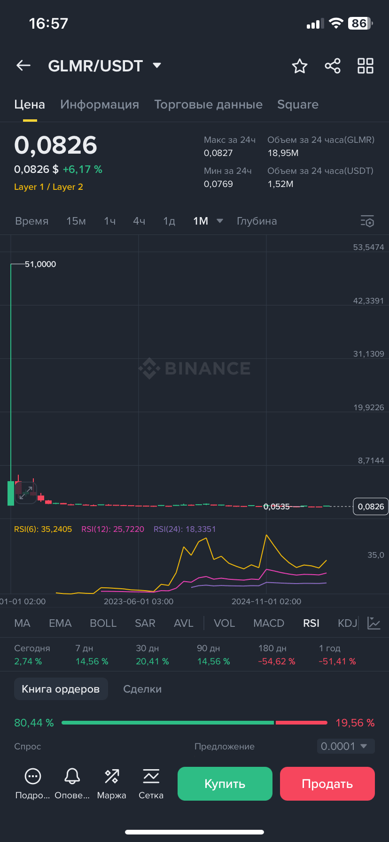Switch to the Сделки tab
The image size is (389, 842).
(x=142, y=688)
